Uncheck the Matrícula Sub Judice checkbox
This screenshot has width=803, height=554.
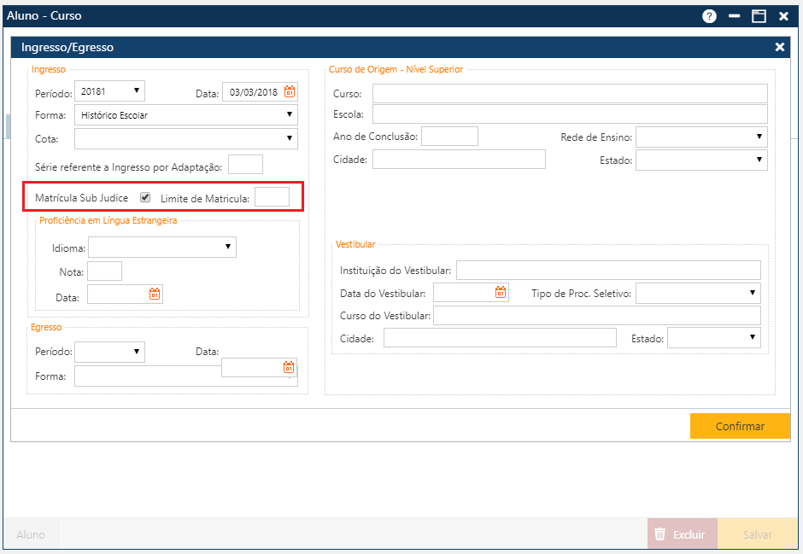click(145, 197)
